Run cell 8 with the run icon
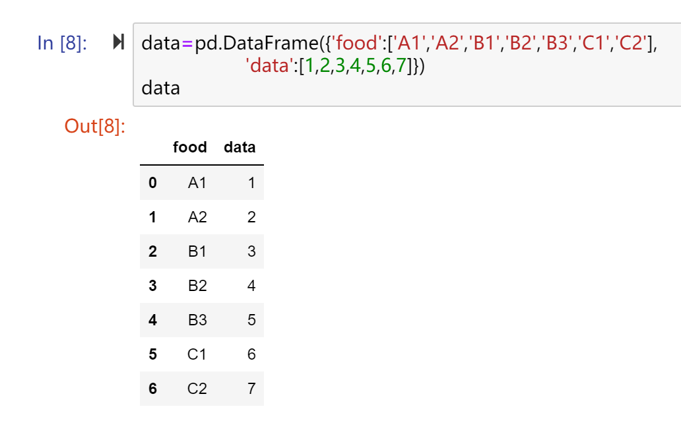The image size is (681, 421). 119,42
